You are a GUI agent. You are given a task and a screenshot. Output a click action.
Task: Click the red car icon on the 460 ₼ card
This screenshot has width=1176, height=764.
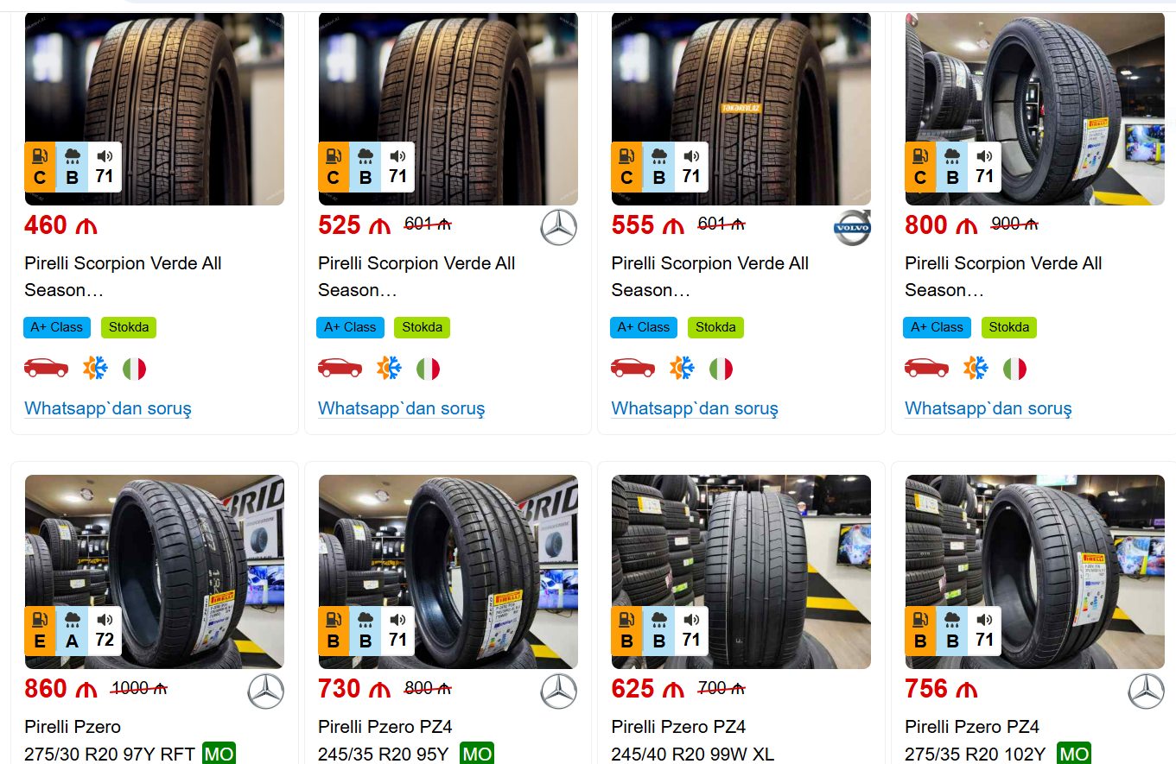click(x=47, y=369)
